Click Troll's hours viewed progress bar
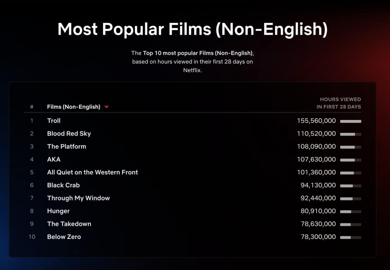The width and height of the screenshot is (390, 270). click(x=350, y=121)
